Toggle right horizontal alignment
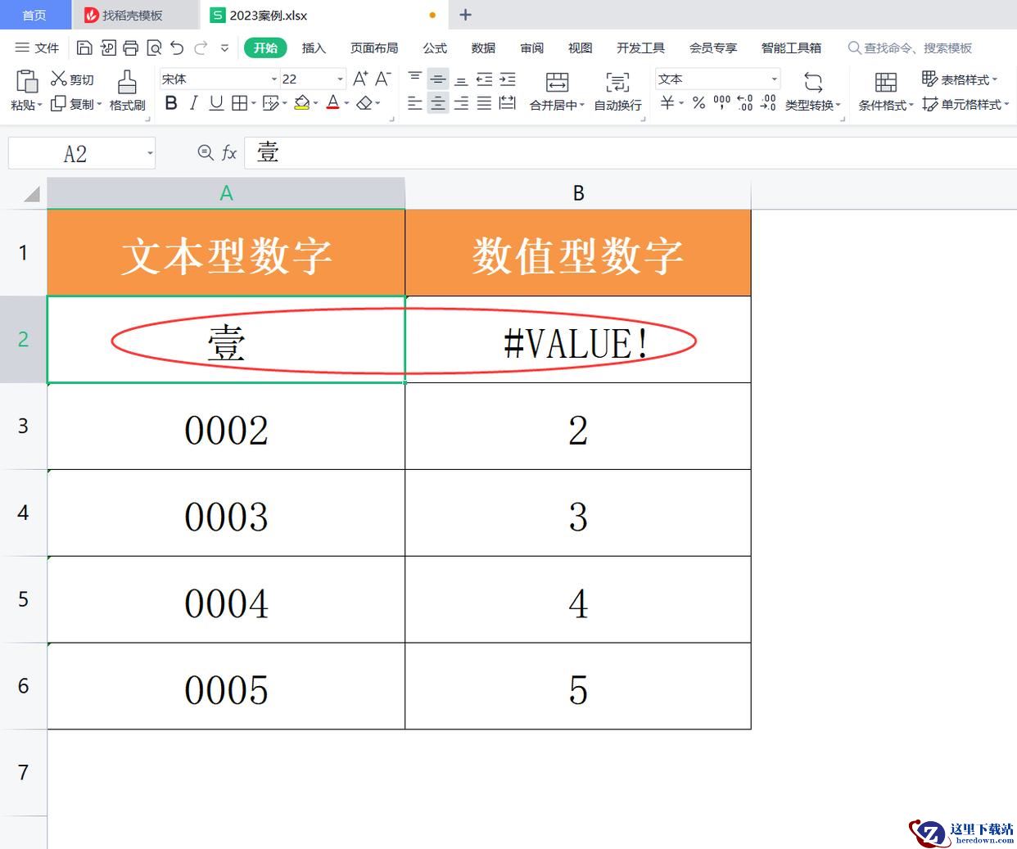Screen dimensions: 1017x849 point(461,103)
